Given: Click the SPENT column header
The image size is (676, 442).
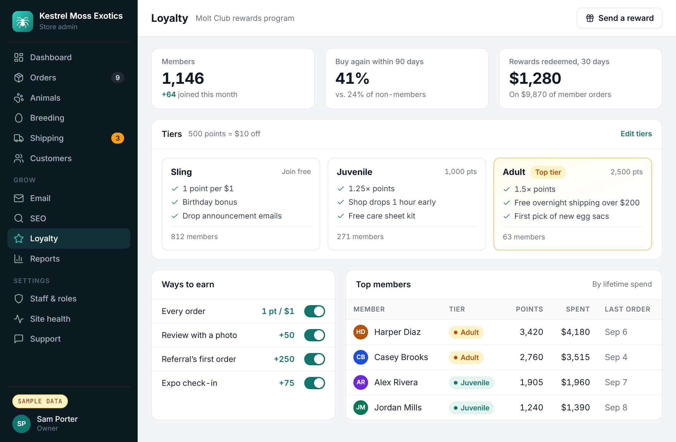Looking at the screenshot, I should tap(578, 309).
